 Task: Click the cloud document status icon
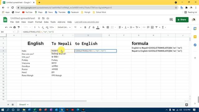point(48,18)
